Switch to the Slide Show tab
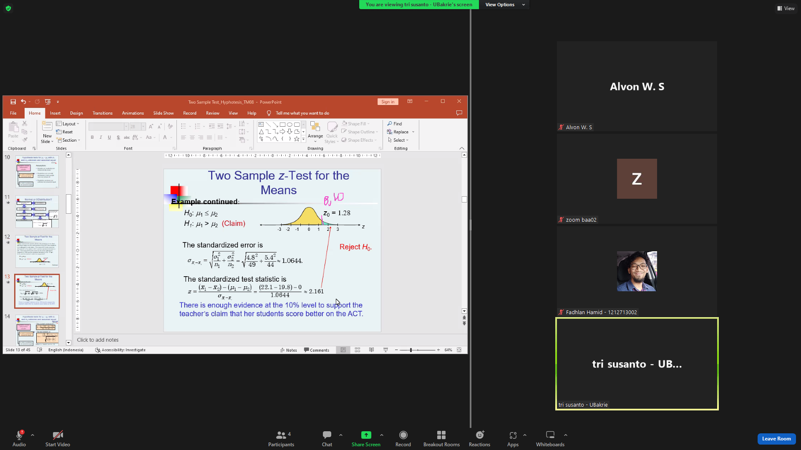The width and height of the screenshot is (801, 450). [x=163, y=113]
